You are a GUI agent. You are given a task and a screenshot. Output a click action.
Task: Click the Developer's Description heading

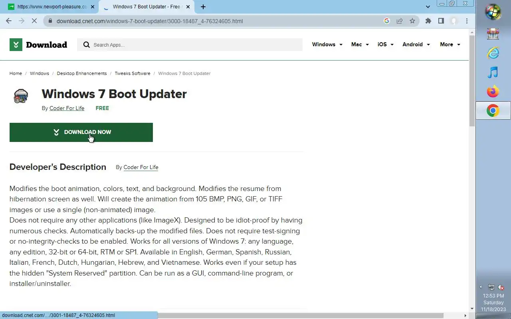[x=58, y=167]
